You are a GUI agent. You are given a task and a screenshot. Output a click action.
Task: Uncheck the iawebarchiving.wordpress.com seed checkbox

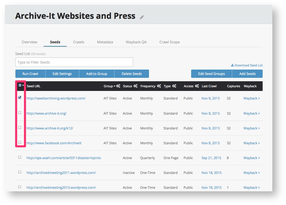(20, 98)
